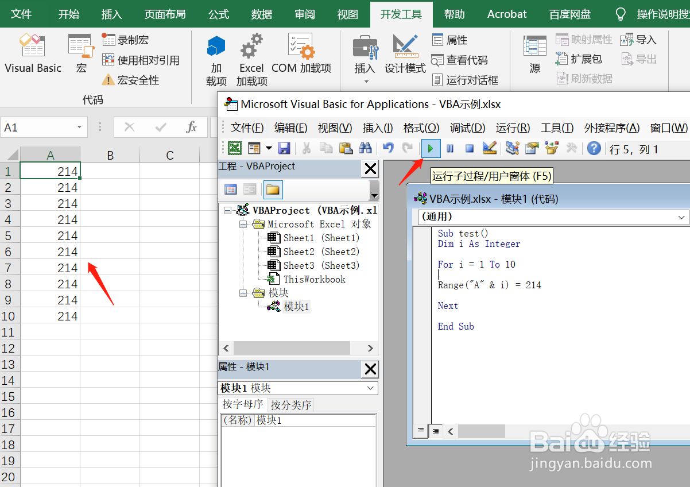This screenshot has height=487, width=690.
Task: Switch to the 视图 ribbon tab
Action: tap(348, 14)
